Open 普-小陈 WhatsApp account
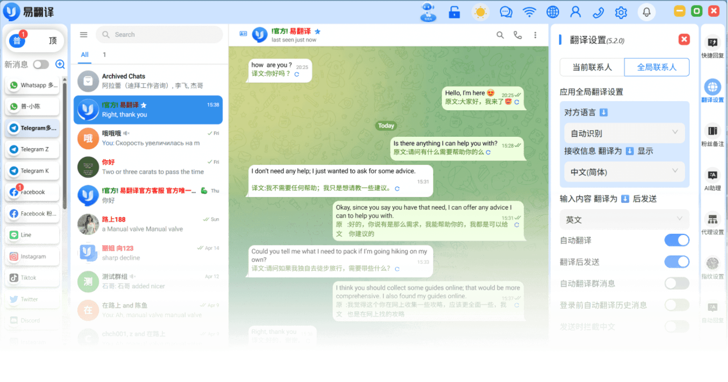The image size is (728, 382). 33,106
